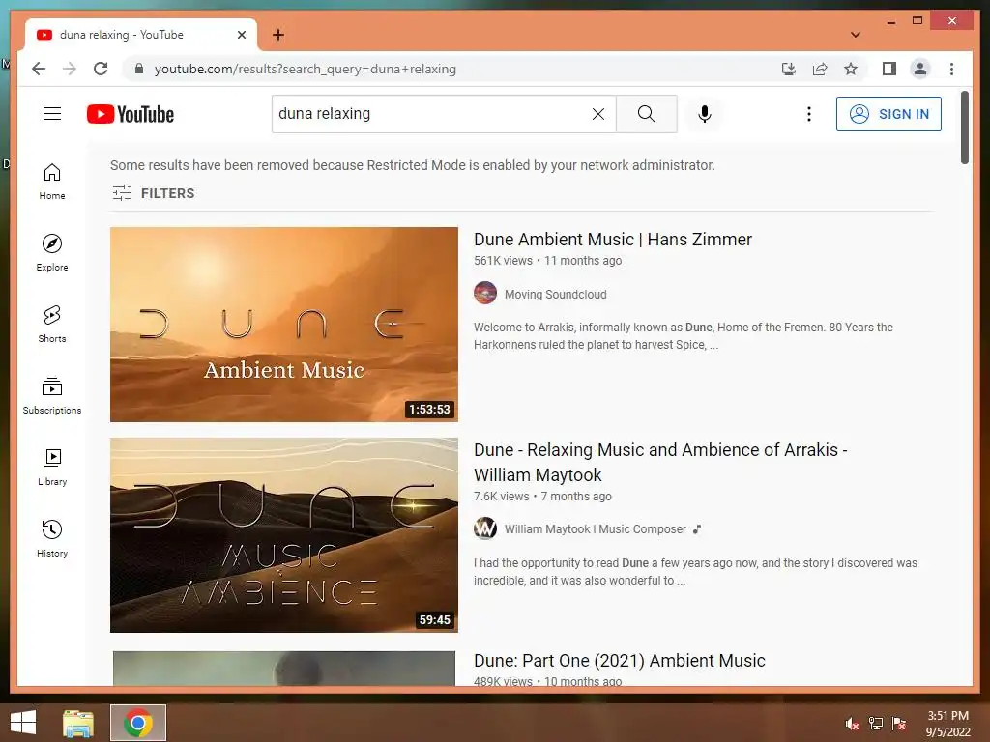Play the Dune Ambient Music thumbnail
Image resolution: width=990 pixels, height=742 pixels.
(x=283, y=325)
